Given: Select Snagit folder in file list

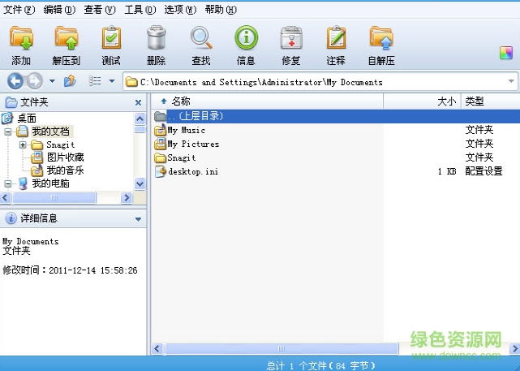Looking at the screenshot, I should pyautogui.click(x=182, y=157).
